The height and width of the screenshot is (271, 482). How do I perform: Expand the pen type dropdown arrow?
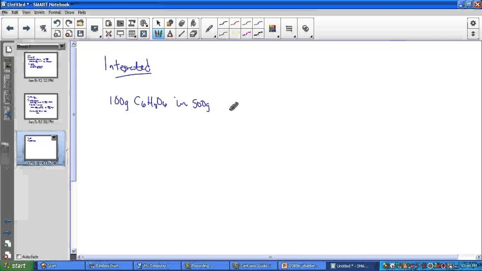215,37
